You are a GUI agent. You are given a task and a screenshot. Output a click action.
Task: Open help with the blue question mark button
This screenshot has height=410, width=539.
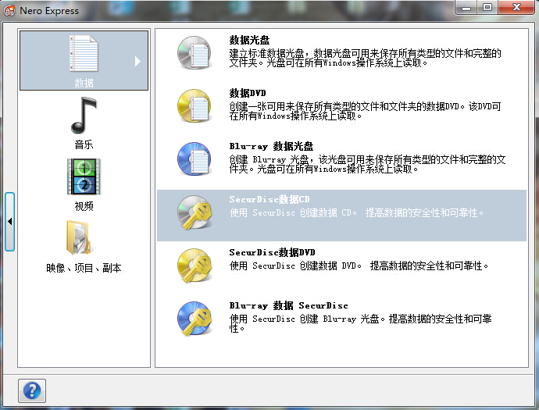[x=32, y=390]
